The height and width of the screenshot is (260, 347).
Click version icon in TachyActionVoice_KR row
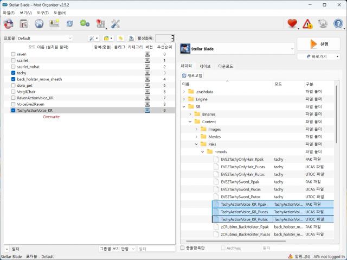(147, 110)
